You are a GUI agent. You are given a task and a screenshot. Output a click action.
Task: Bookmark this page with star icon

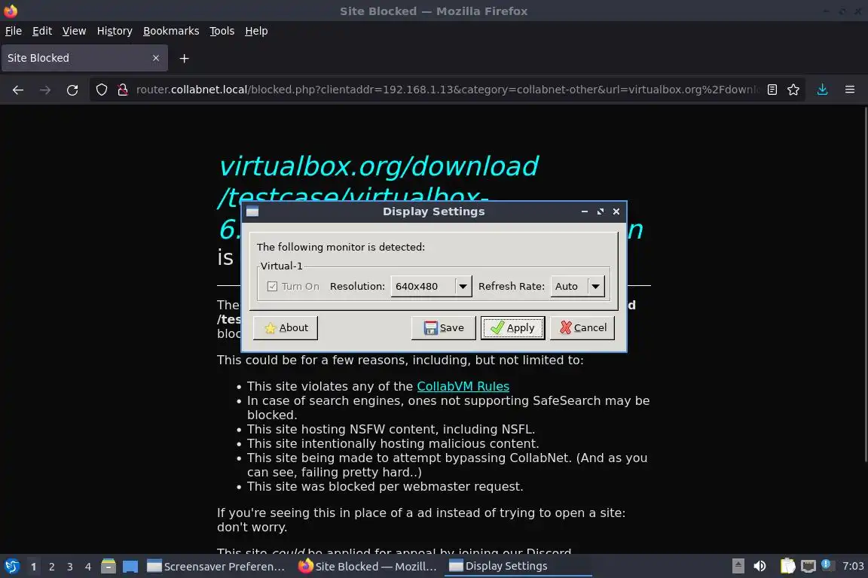click(793, 90)
